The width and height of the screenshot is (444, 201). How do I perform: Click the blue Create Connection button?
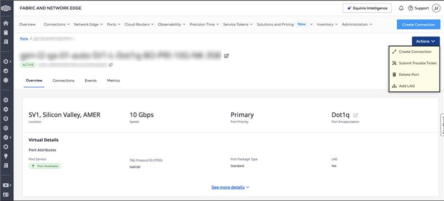[x=418, y=24]
